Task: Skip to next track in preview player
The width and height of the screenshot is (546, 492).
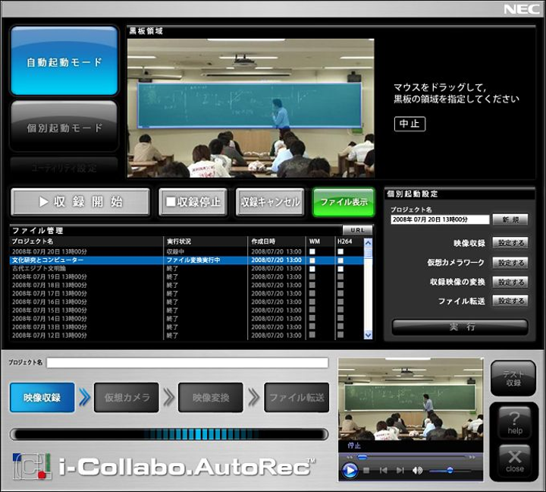Action: coord(400,471)
